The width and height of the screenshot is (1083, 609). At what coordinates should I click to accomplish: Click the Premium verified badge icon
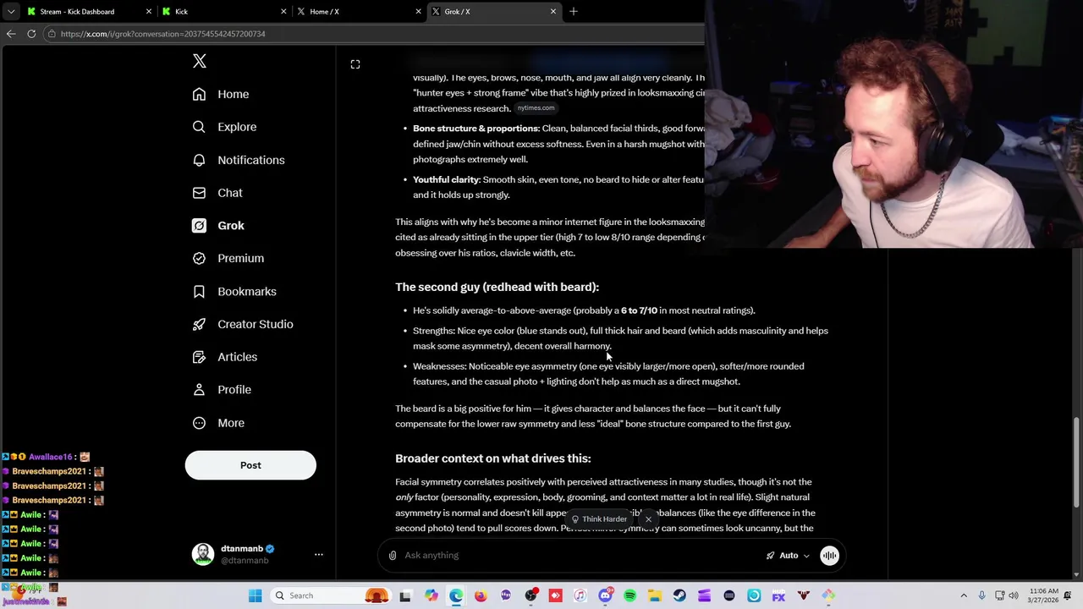point(199,258)
